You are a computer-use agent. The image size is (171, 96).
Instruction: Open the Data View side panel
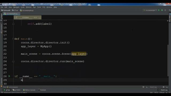click(170, 18)
